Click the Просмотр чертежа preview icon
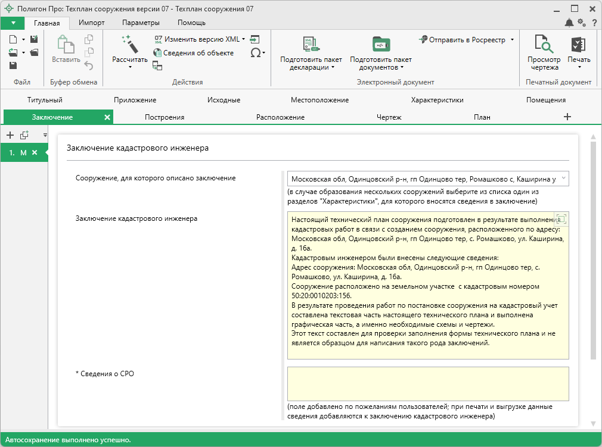 tap(544, 45)
